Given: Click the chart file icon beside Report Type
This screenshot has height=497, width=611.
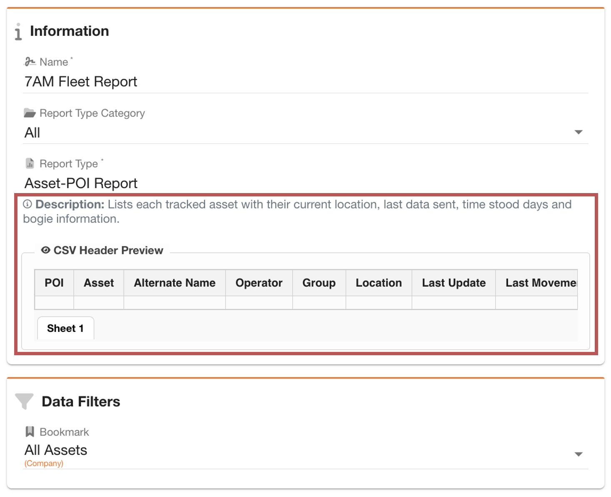Looking at the screenshot, I should click(x=30, y=163).
